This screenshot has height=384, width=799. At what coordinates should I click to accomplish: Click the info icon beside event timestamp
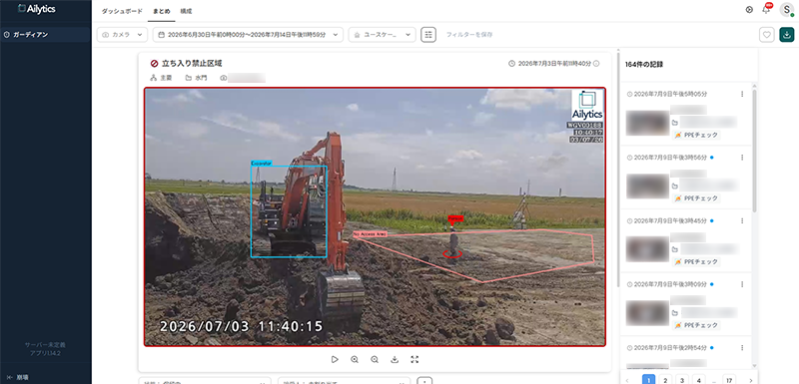(x=596, y=64)
